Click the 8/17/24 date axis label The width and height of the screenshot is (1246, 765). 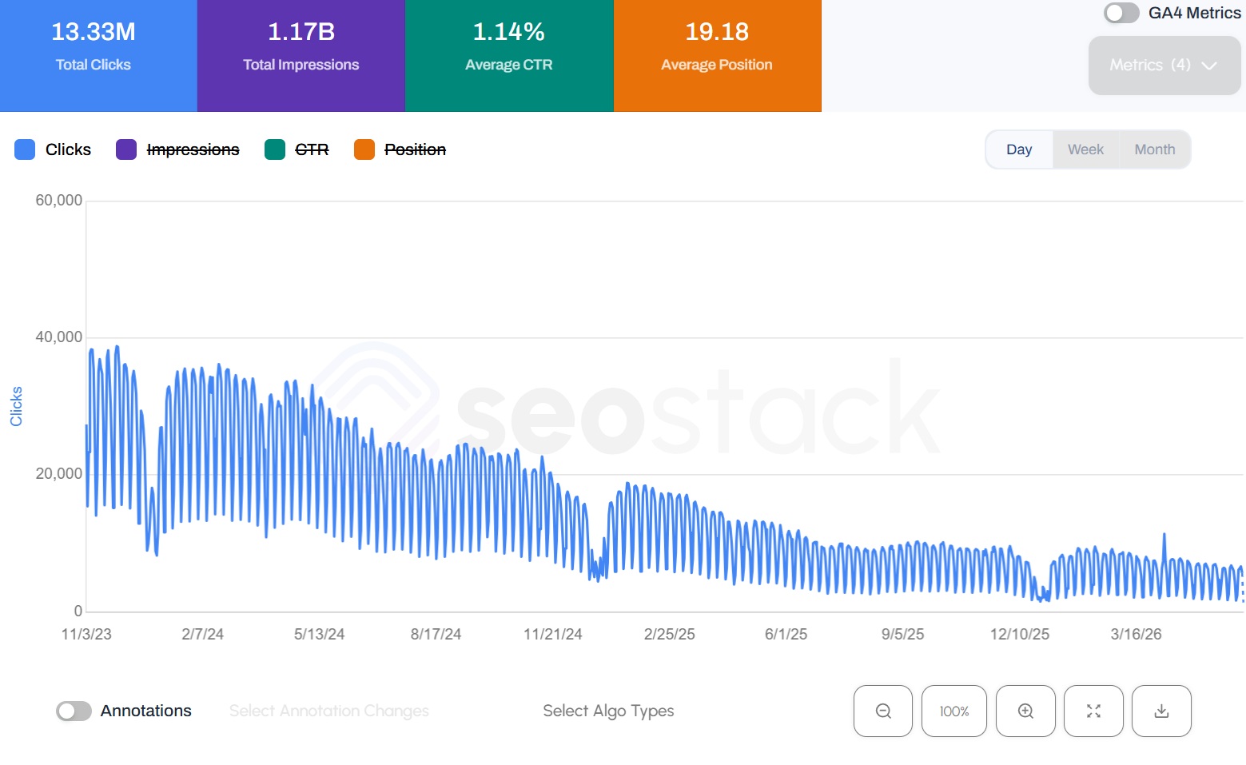(436, 634)
